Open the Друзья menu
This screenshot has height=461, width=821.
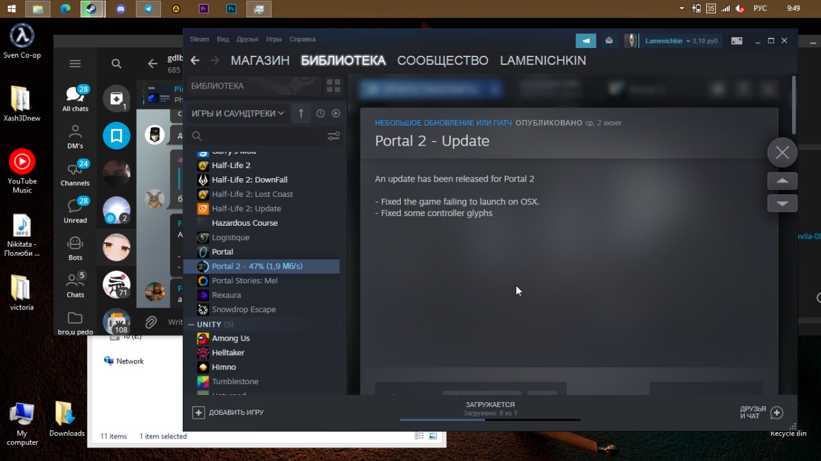(x=247, y=39)
